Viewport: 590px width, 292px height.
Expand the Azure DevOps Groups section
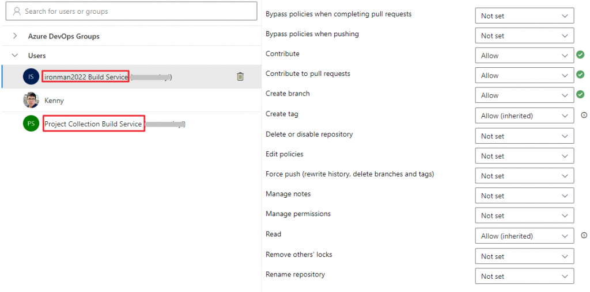click(16, 36)
